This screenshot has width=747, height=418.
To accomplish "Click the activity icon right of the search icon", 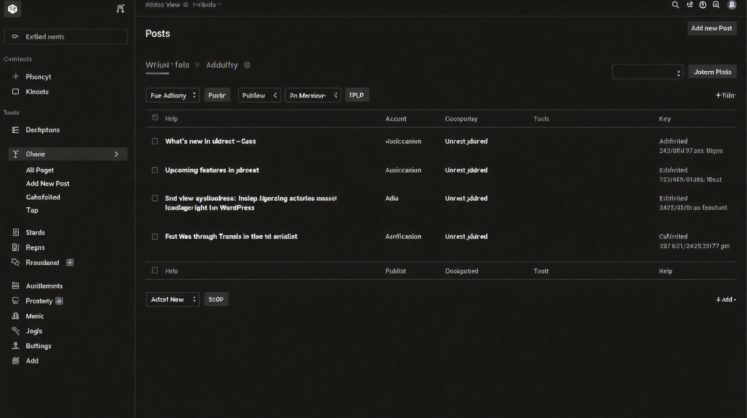I will click(x=690, y=5).
